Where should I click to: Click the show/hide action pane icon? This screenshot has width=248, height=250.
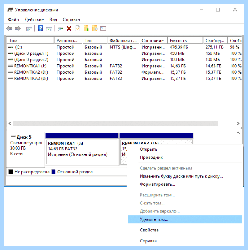49,29
